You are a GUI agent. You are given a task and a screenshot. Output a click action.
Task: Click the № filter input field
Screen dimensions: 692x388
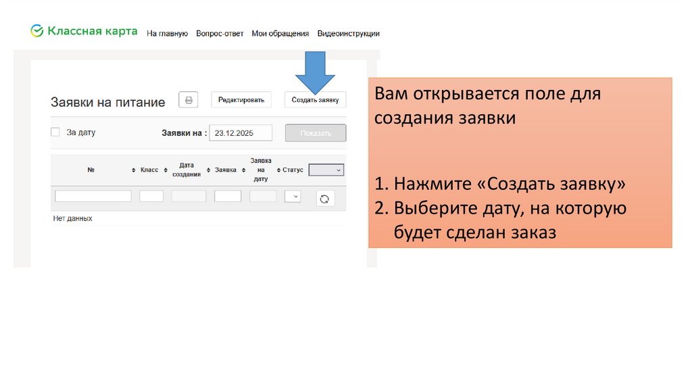click(93, 196)
